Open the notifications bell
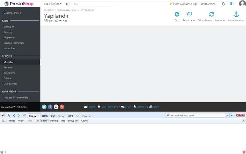This screenshot has width=246, height=154. pyautogui.click(x=223, y=4)
